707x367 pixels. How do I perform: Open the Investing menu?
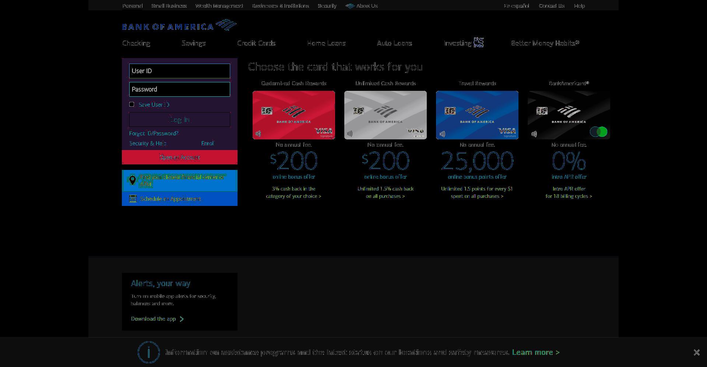(x=458, y=43)
